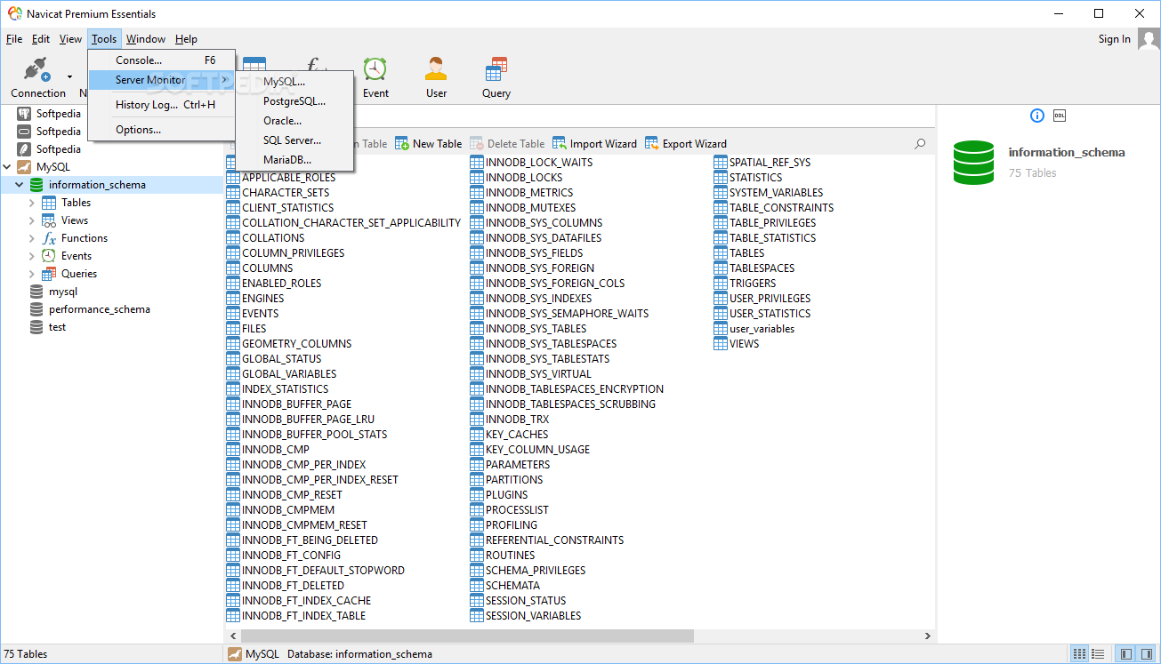Click the table list horizontal scrollbar thumb

point(466,636)
